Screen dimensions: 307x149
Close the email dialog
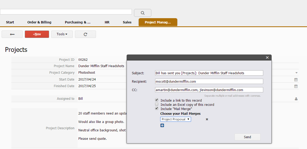pos(267,57)
